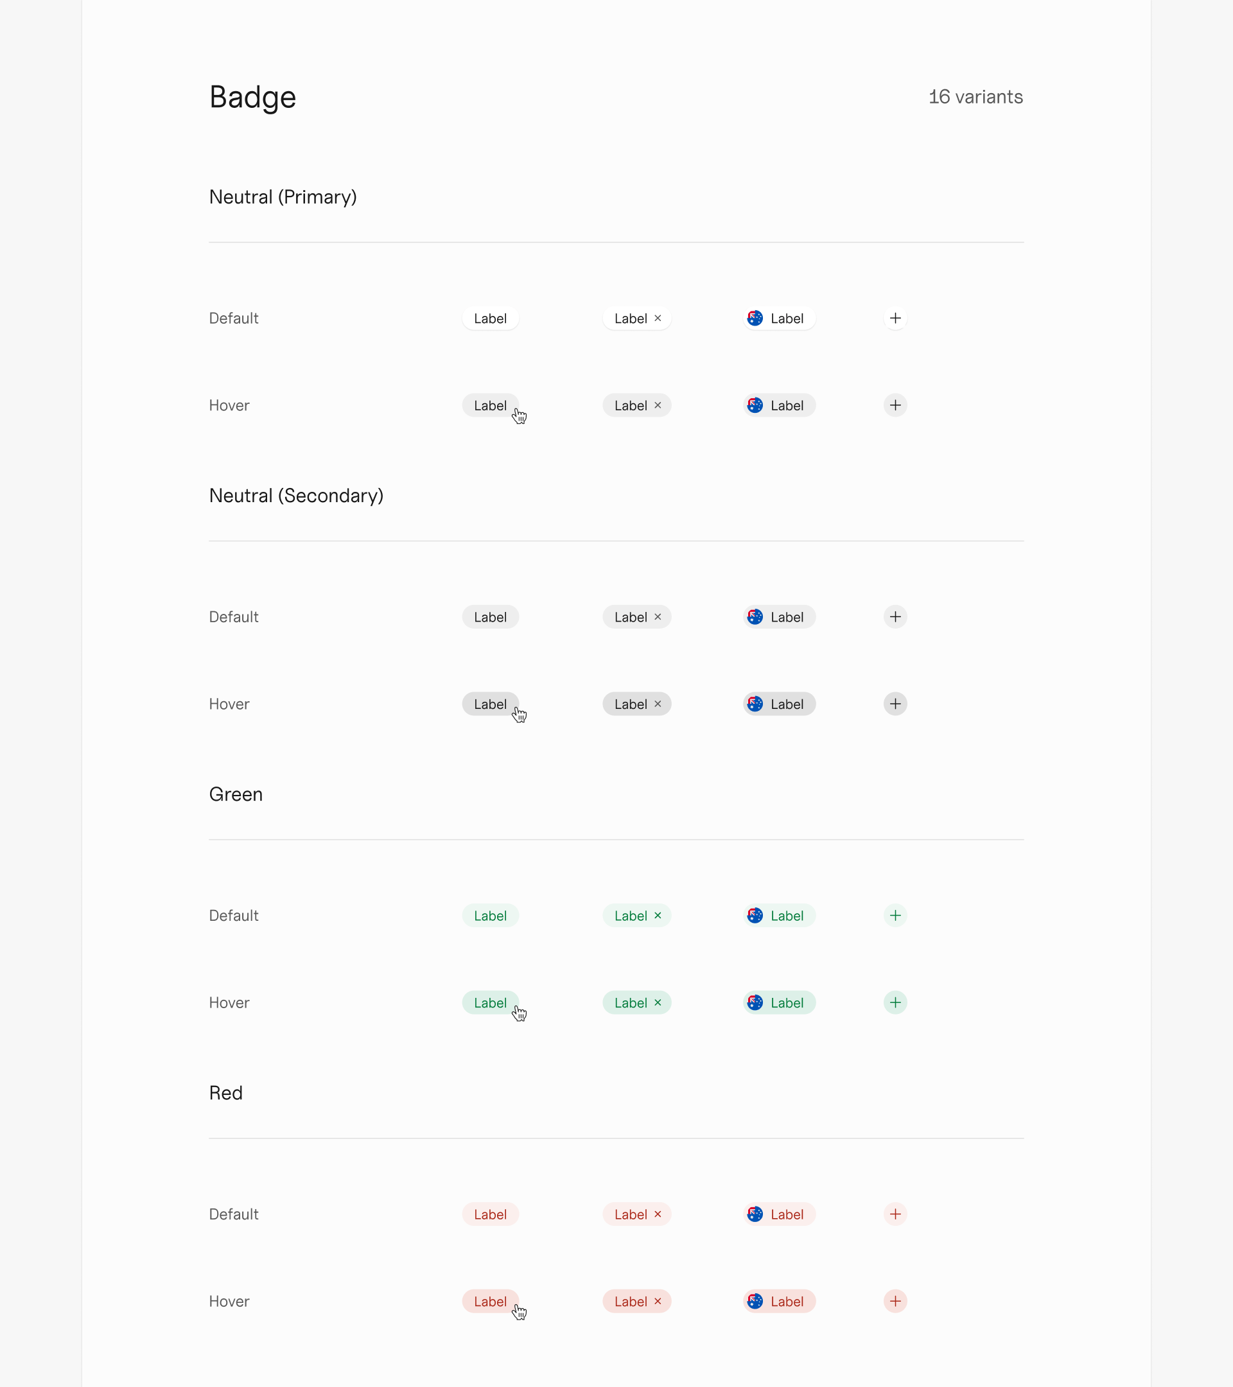Click the × icon in Neutral Secondary Hover row

[658, 704]
